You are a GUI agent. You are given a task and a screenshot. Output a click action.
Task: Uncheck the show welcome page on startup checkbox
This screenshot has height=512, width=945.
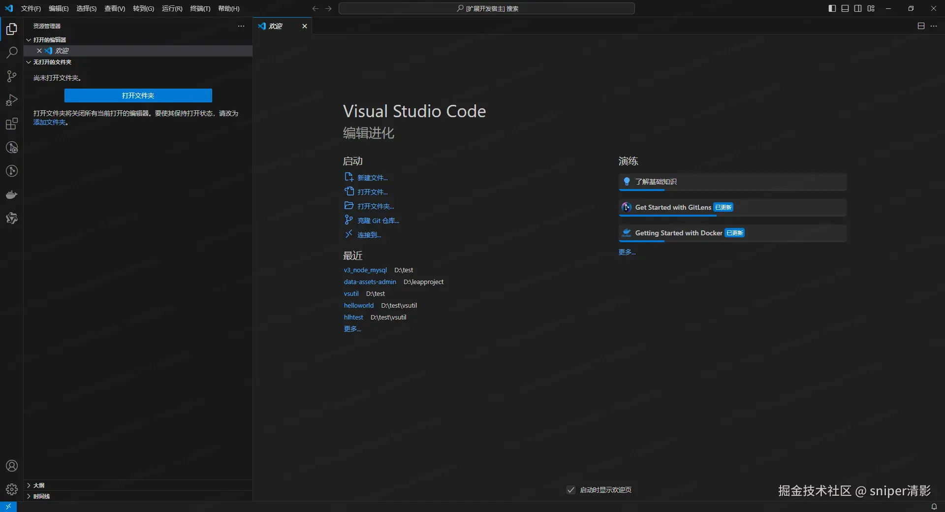(x=571, y=490)
